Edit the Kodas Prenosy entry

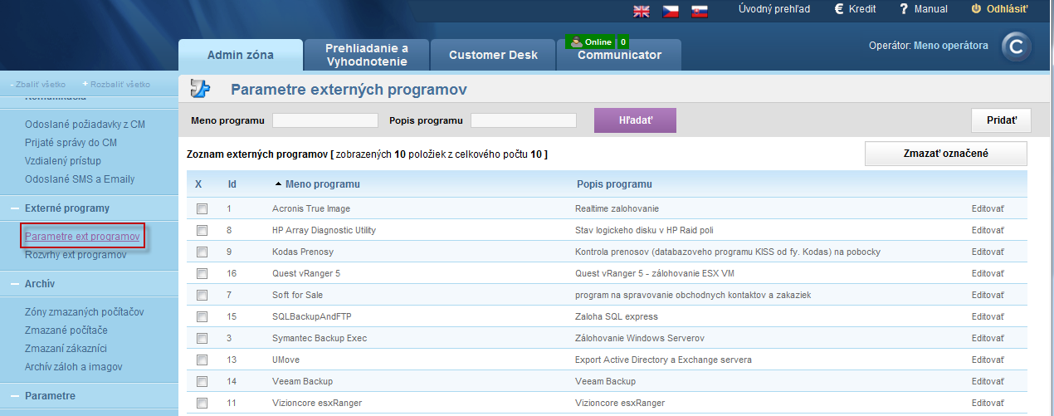tap(988, 252)
